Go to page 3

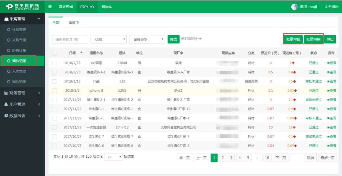pos(231,158)
